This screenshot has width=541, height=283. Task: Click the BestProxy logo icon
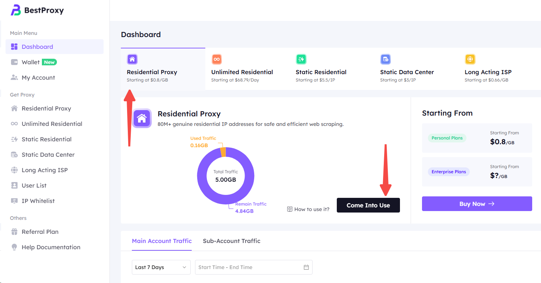tap(16, 10)
